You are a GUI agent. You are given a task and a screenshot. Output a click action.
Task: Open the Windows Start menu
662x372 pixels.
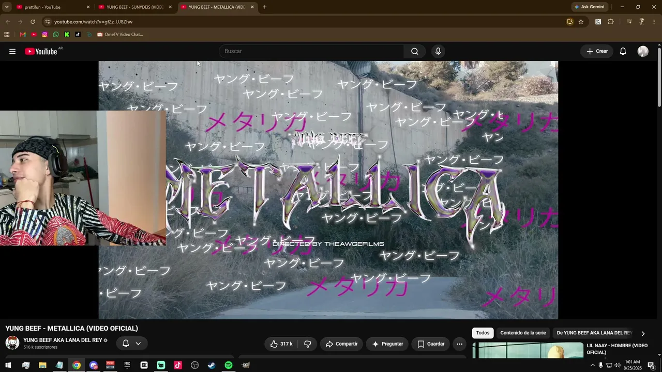pos(8,365)
